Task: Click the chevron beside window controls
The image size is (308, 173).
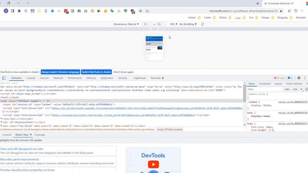Action: pos(28,3)
